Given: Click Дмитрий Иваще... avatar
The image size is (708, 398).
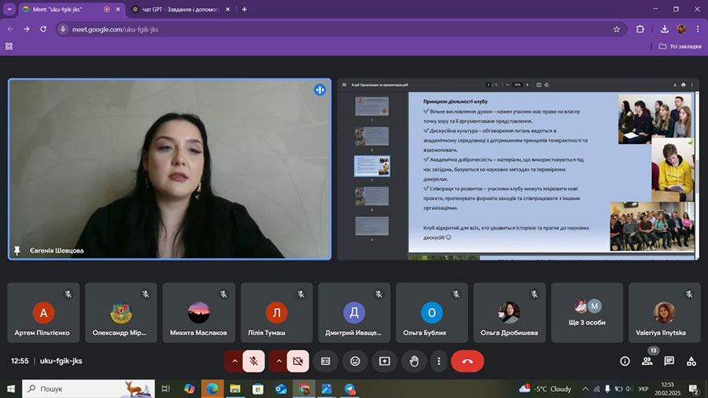Looking at the screenshot, I should point(354,312).
